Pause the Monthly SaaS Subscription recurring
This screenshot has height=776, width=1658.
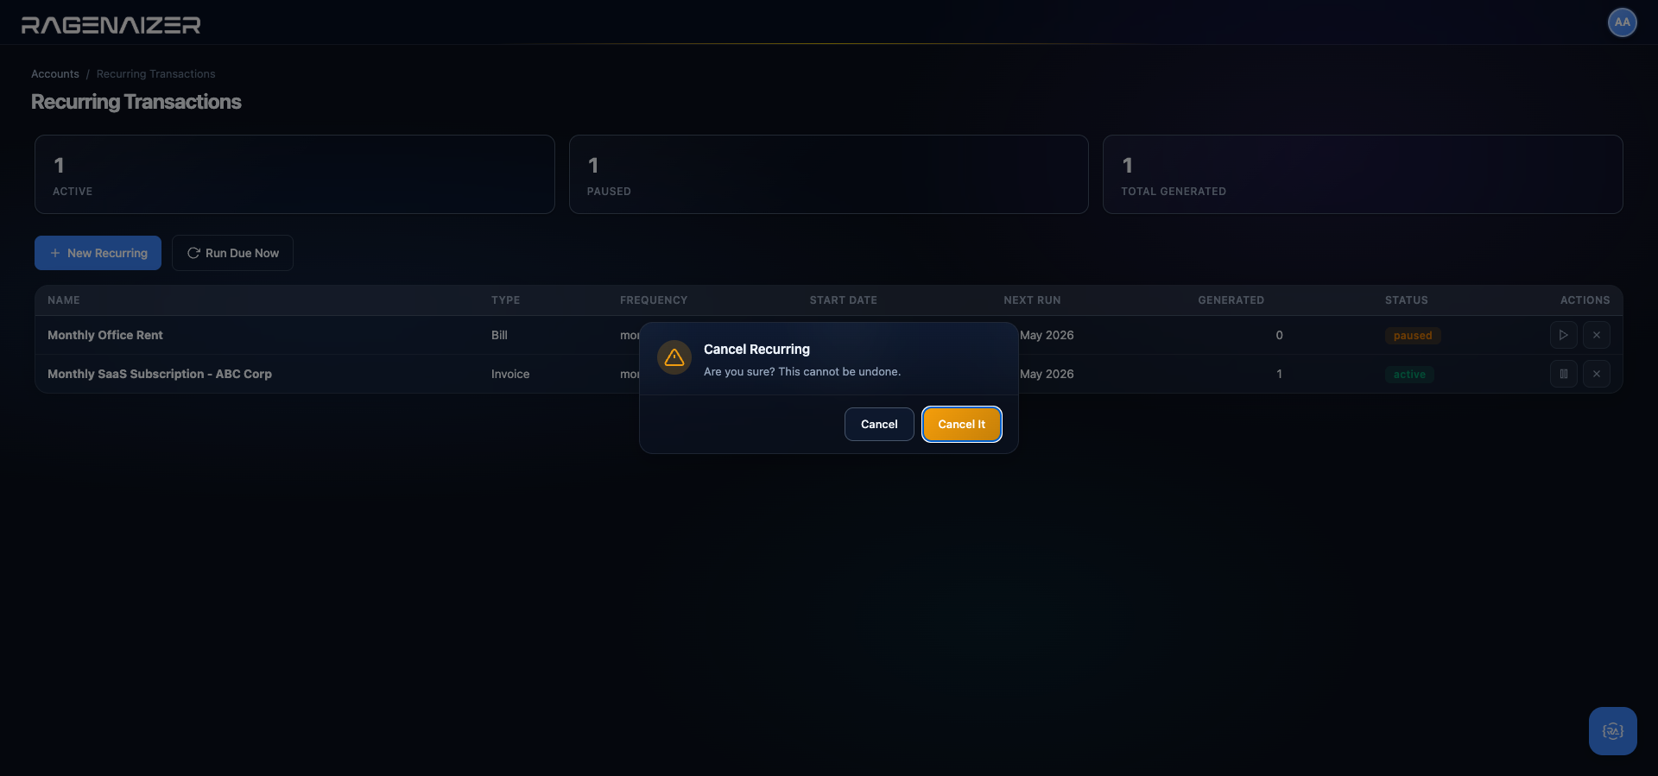1563,374
